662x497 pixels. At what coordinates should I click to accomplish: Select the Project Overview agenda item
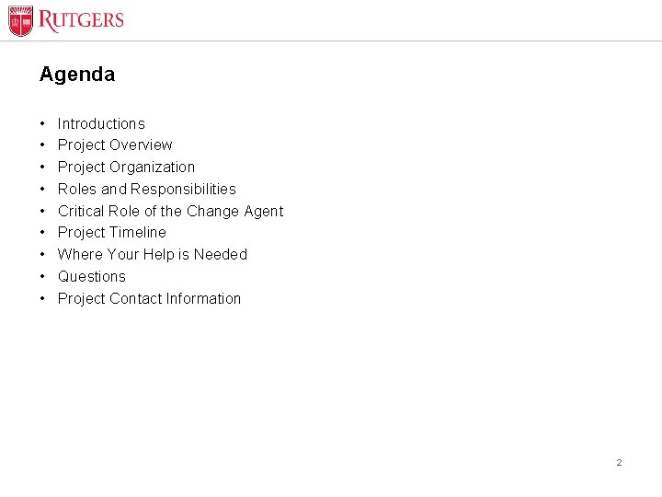coord(115,145)
